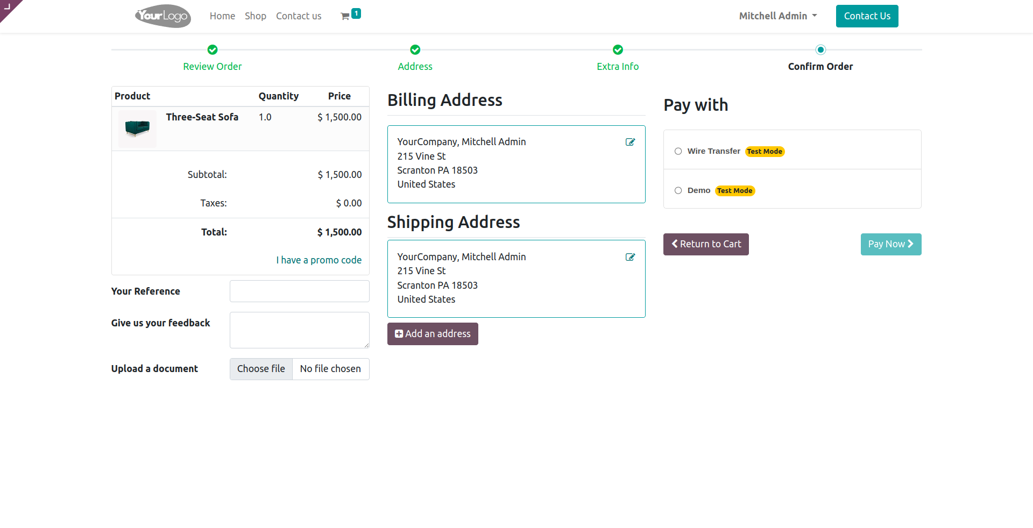
Task: Edit the shipping address via pencil icon
Action: [x=630, y=257]
